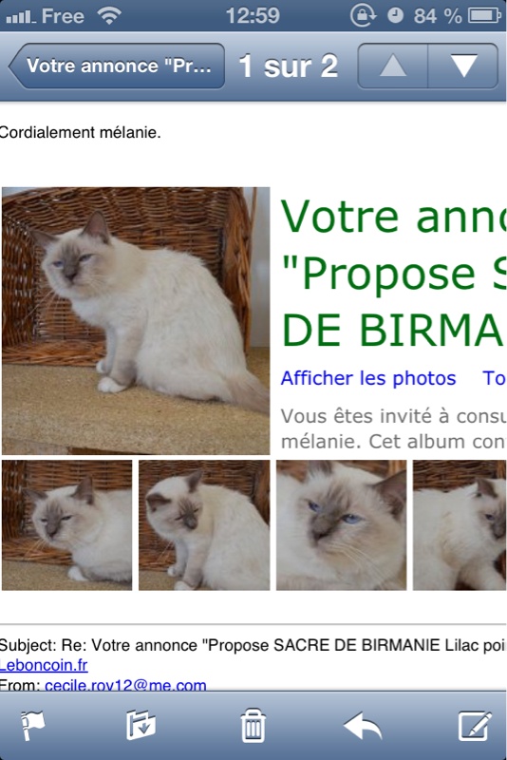Image resolution: width=507 pixels, height=760 pixels.
Task: Open the Afficher les photos link
Action: (x=368, y=378)
